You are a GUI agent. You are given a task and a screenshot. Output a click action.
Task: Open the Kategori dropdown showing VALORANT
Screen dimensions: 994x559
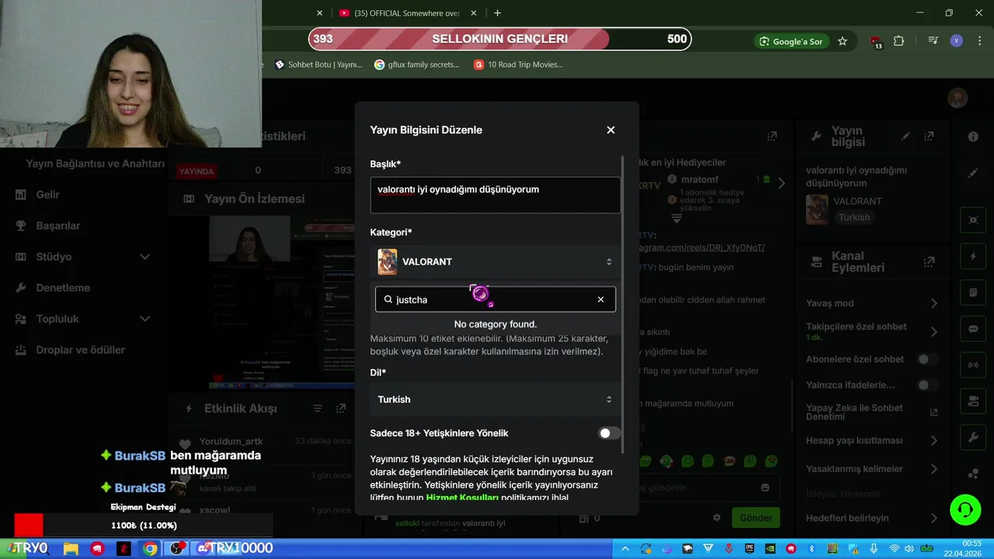pos(495,262)
